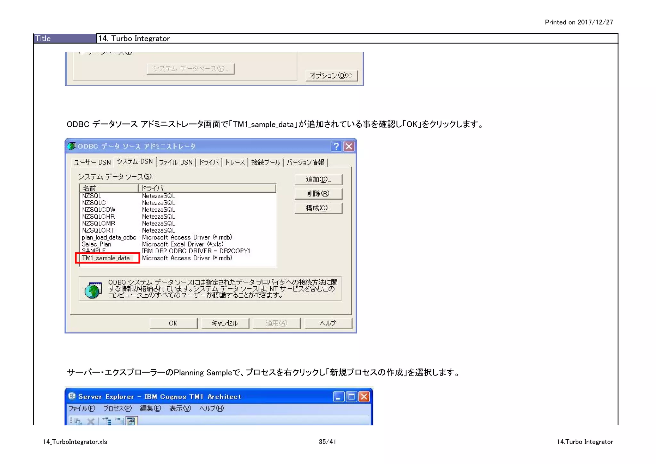Open the トレース tab
Viewport: 656px width, 464px height.
[x=235, y=163]
